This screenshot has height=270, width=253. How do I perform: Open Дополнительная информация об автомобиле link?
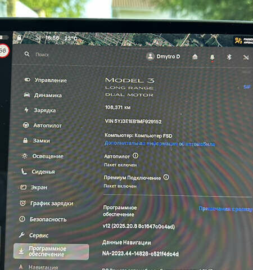pyautogui.click(x=160, y=144)
